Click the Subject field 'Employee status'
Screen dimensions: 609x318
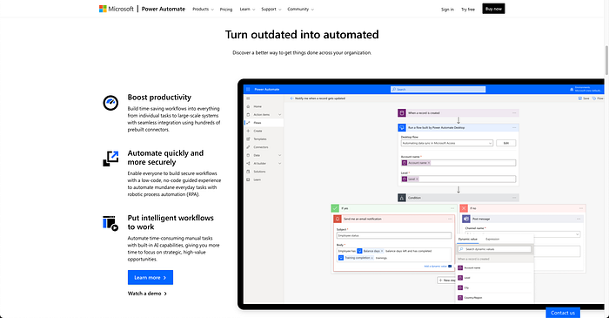pyautogui.click(x=394, y=235)
